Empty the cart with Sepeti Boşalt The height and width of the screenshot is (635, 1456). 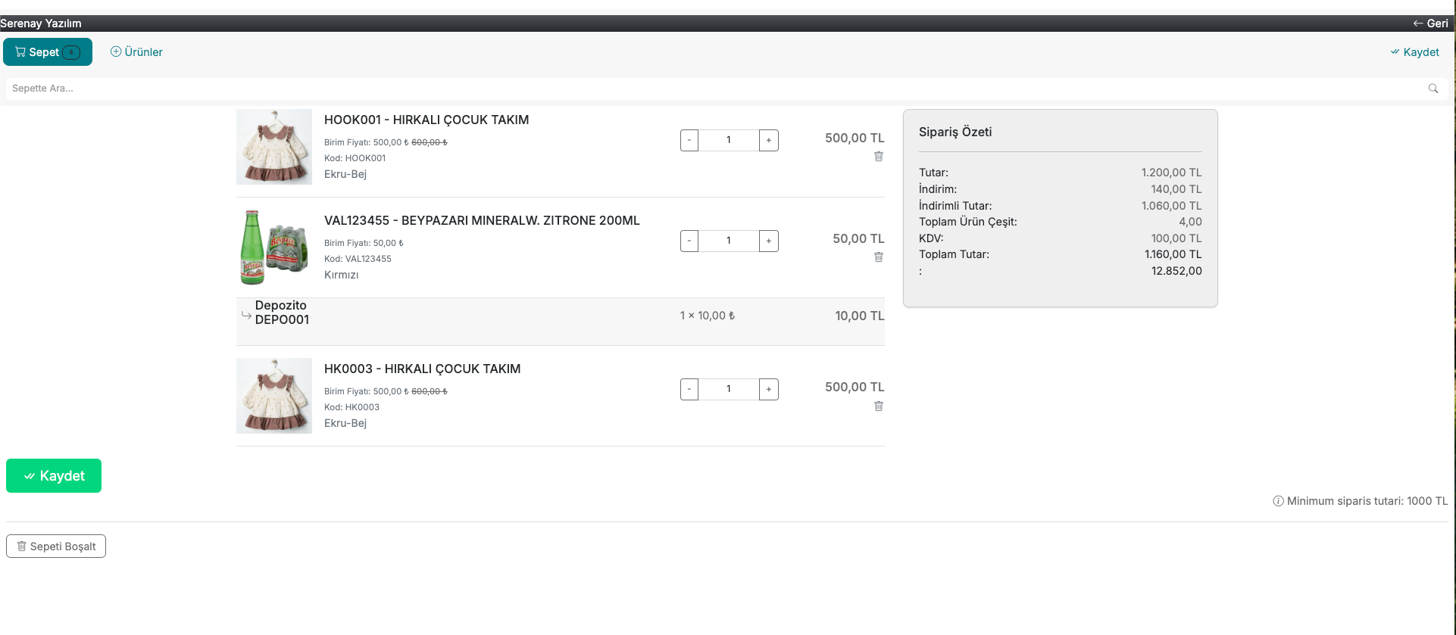coord(56,546)
